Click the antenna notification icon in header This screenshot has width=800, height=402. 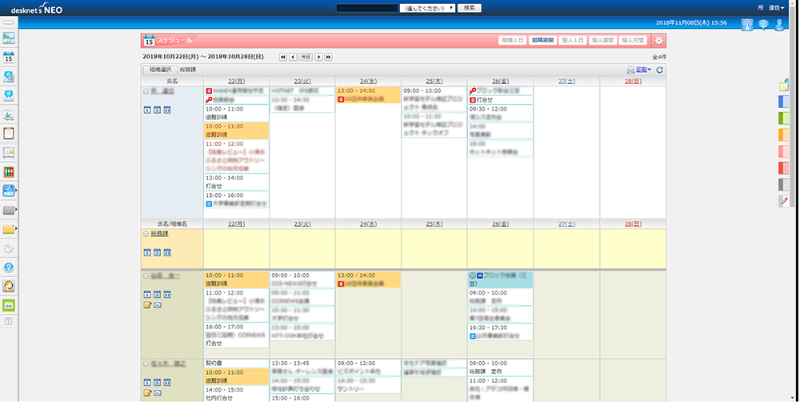[x=746, y=24]
